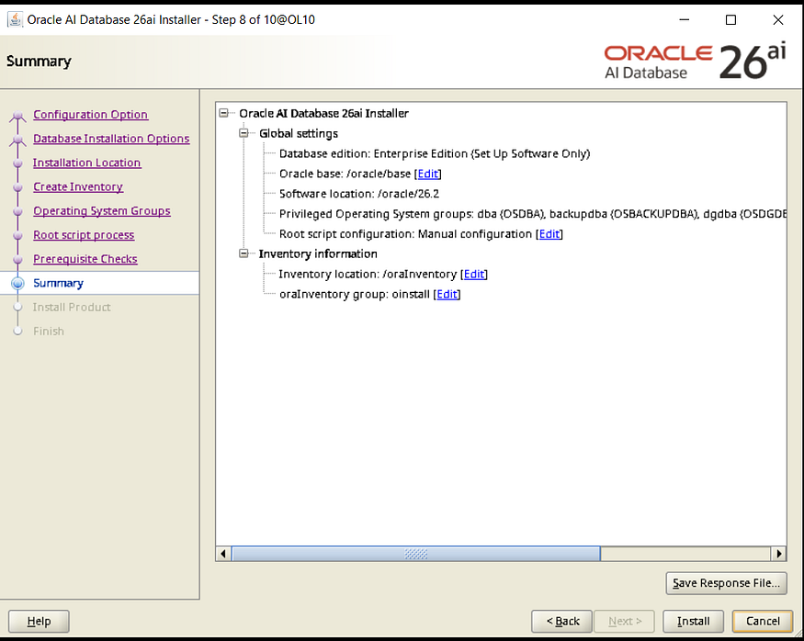The height and width of the screenshot is (641, 804).
Task: Edit the Root script configuration
Action: (549, 234)
